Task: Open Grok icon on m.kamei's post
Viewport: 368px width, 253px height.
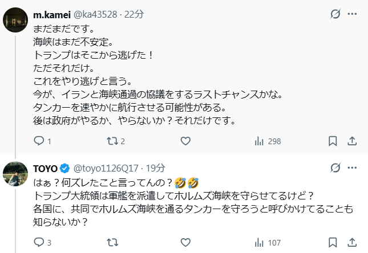Action: click(x=336, y=14)
